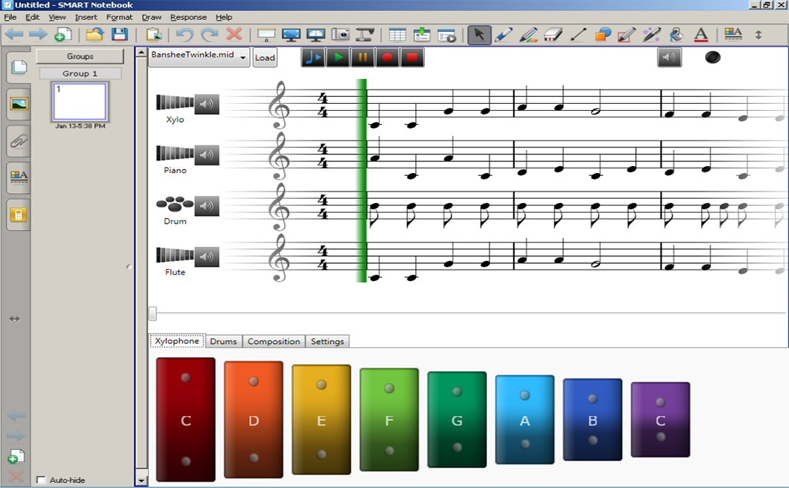Click the Load button
The image size is (789, 488).
[x=264, y=57]
